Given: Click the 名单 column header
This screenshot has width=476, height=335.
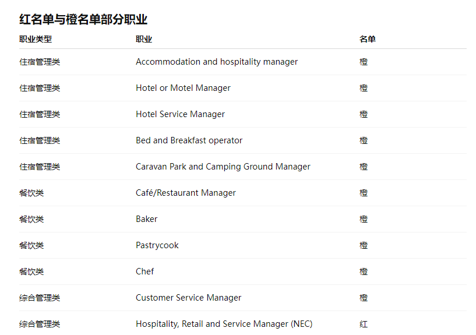Looking at the screenshot, I should (367, 39).
